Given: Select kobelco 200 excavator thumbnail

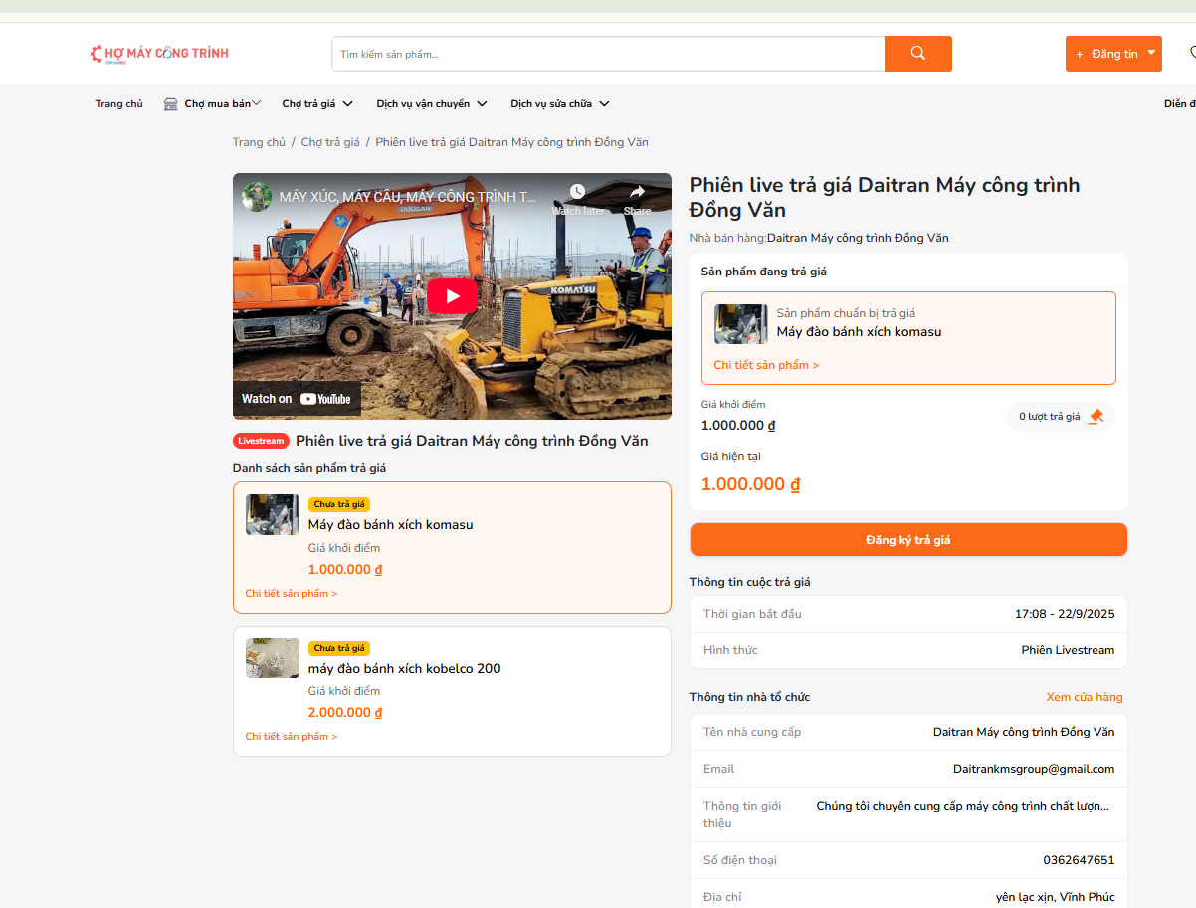Looking at the screenshot, I should click(273, 658).
